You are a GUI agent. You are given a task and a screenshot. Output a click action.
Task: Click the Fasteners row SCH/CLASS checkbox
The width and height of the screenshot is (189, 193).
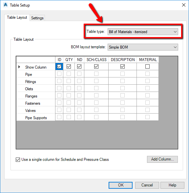pyautogui.click(x=96, y=102)
